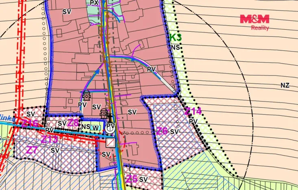Select the NS label next to W
Screen dimensions: 298x190
click(86, 127)
